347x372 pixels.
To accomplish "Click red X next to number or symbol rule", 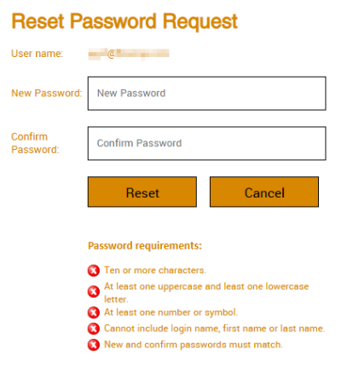I will 94,312.
